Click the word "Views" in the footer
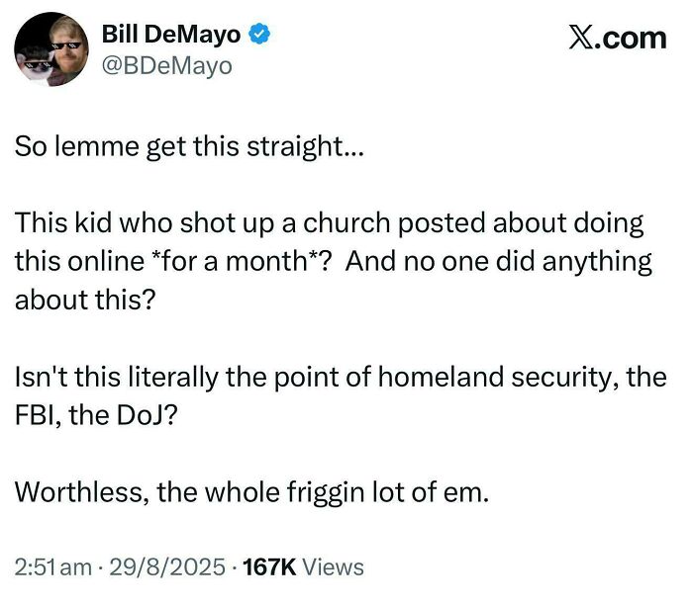 (332, 567)
